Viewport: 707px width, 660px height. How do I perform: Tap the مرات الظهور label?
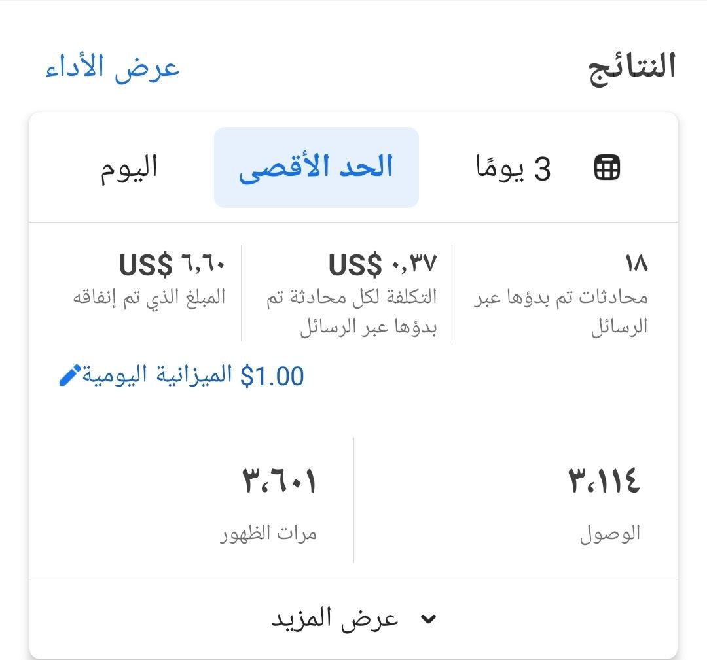[x=268, y=534]
